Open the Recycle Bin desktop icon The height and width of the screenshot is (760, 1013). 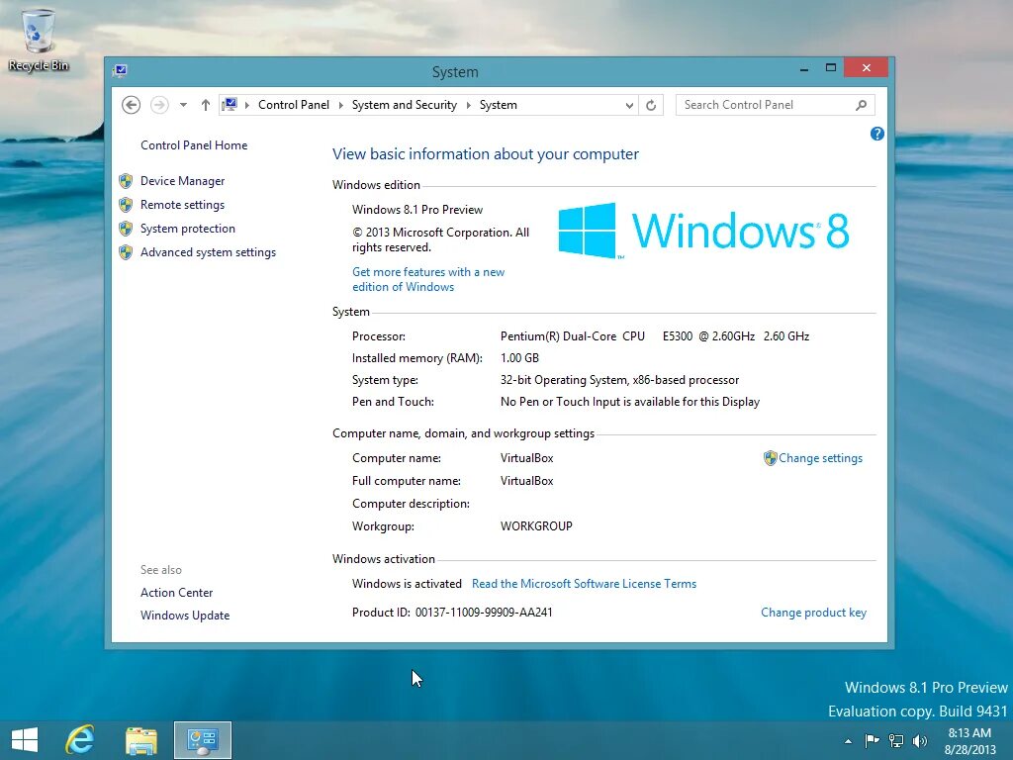[x=39, y=40]
